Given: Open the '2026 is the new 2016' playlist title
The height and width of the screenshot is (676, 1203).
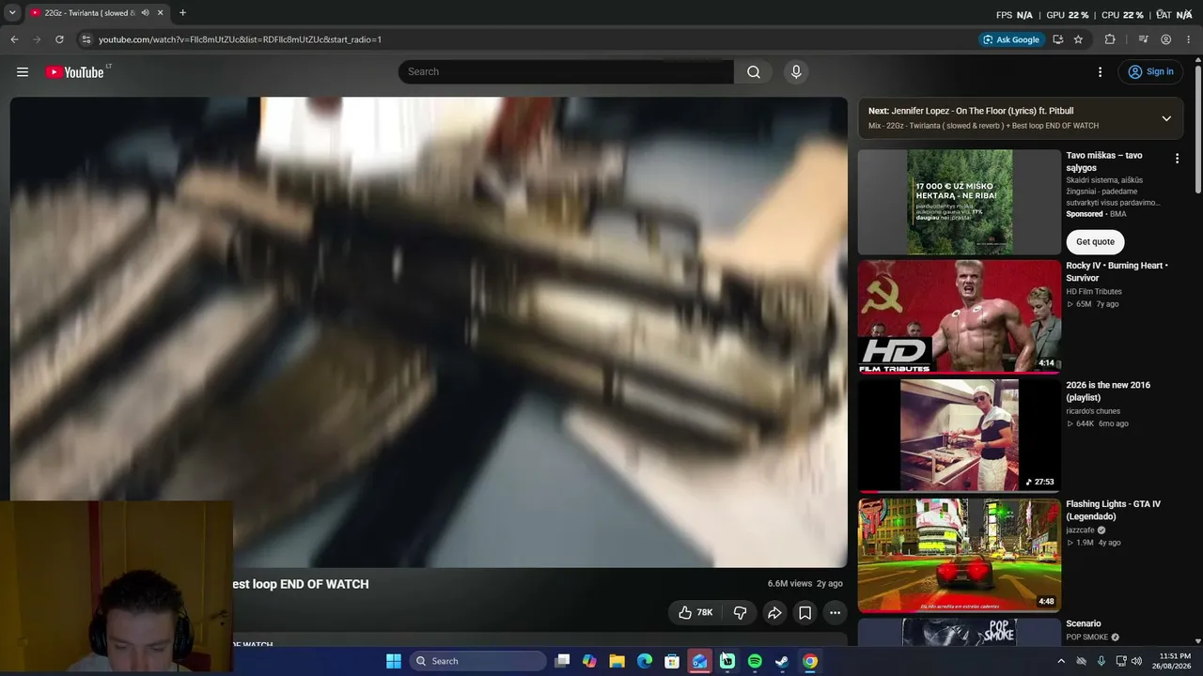Looking at the screenshot, I should click(1108, 392).
